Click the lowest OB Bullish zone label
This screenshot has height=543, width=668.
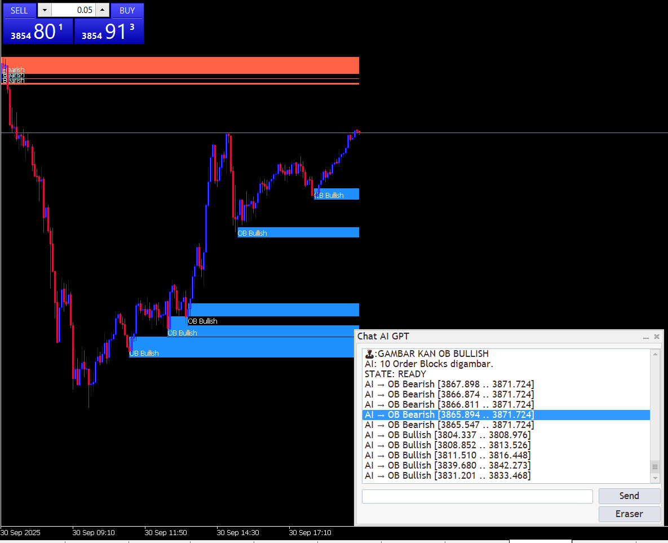point(144,354)
